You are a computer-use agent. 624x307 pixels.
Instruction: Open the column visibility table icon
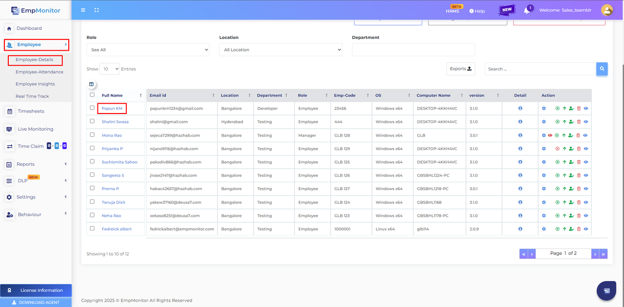(91, 84)
